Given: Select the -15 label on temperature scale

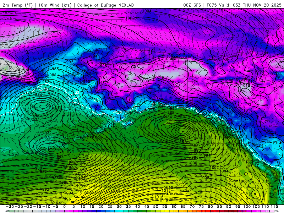Looking at the screenshot, I should coord(37,207).
